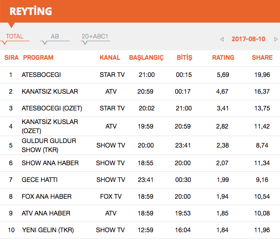
Task: Open FOX ANA HABER program entry
Action: click(x=47, y=196)
